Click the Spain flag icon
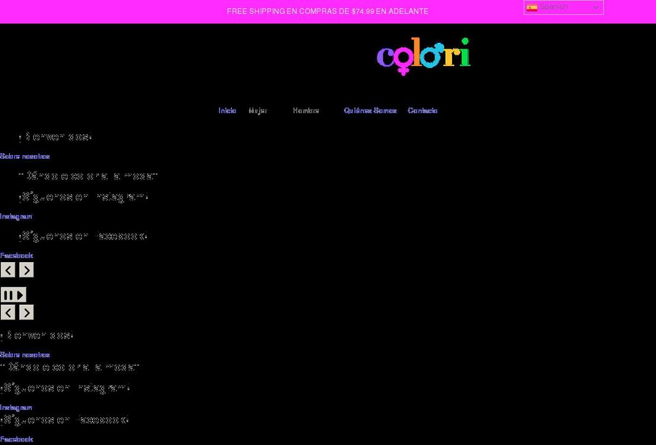 (x=531, y=7)
